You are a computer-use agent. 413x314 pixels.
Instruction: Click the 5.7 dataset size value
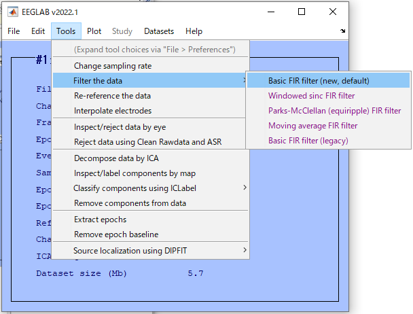pyautogui.click(x=196, y=273)
